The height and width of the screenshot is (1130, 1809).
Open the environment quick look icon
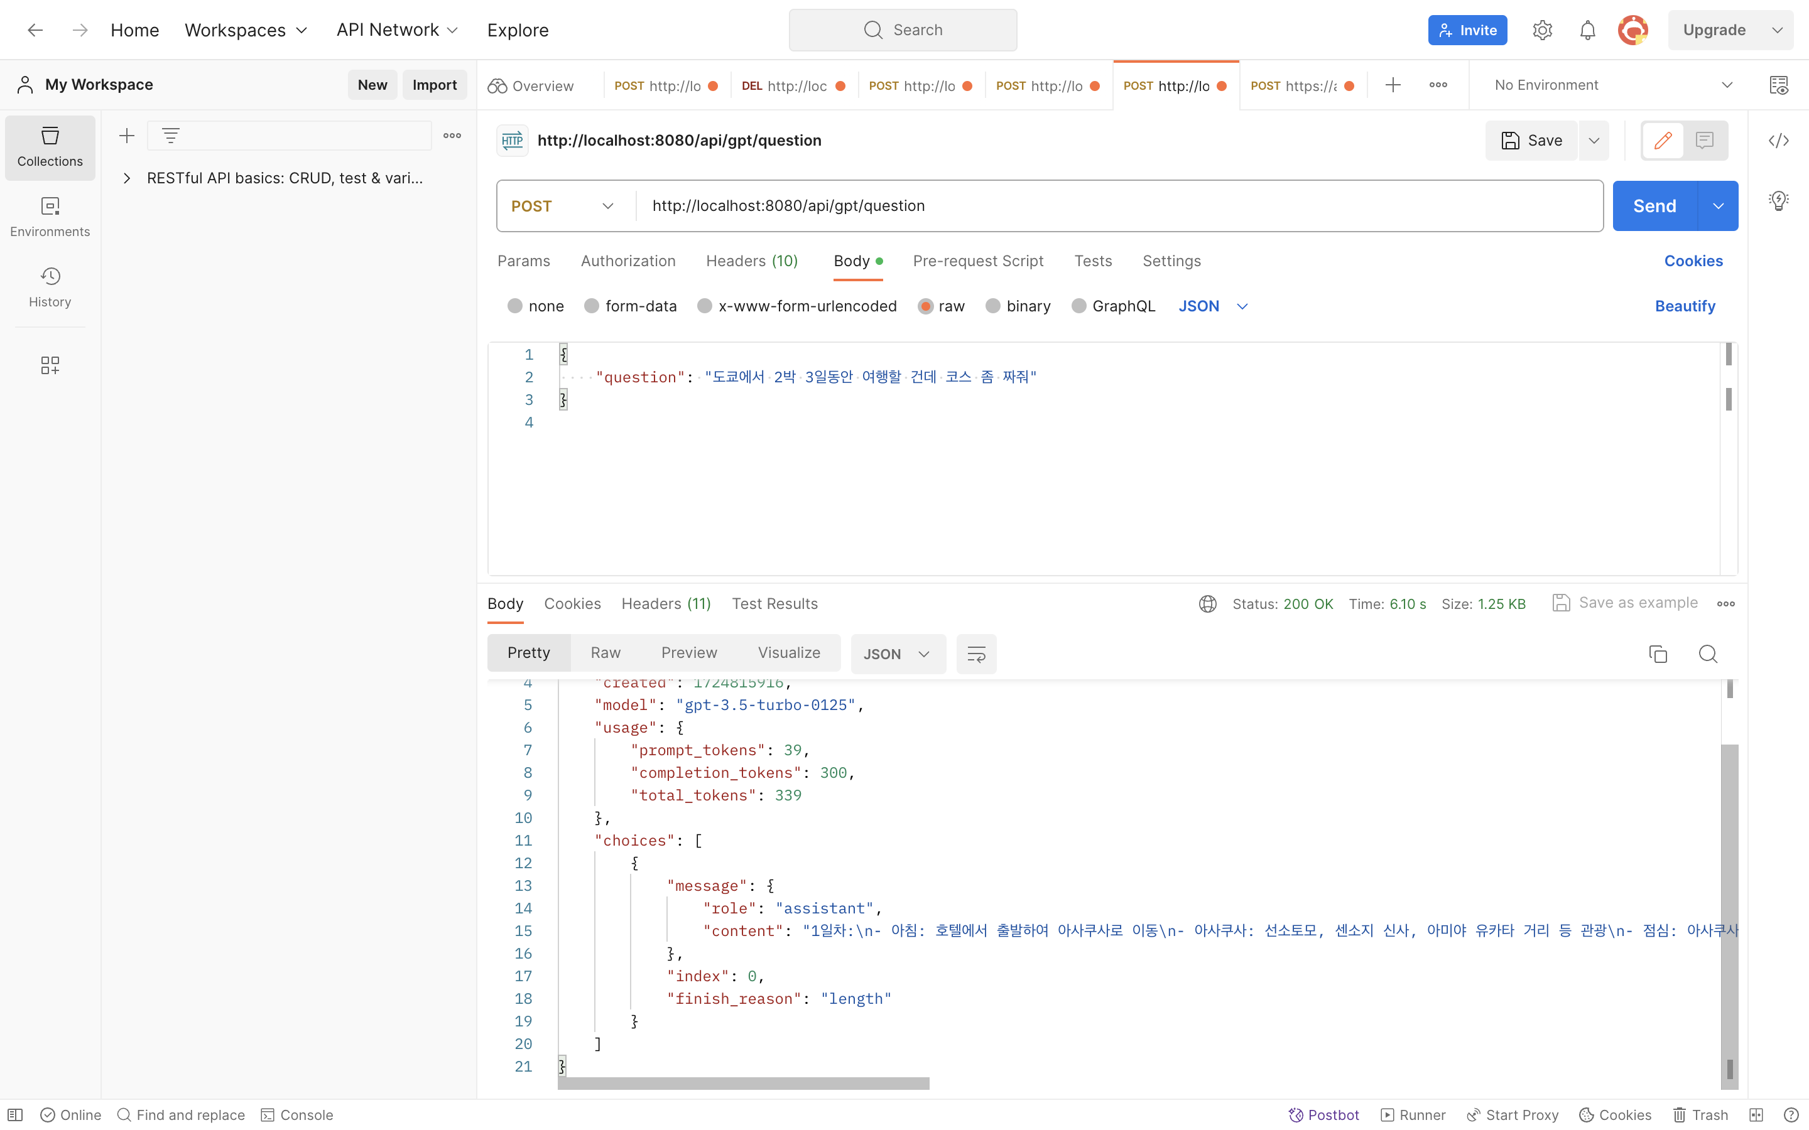click(x=1779, y=85)
